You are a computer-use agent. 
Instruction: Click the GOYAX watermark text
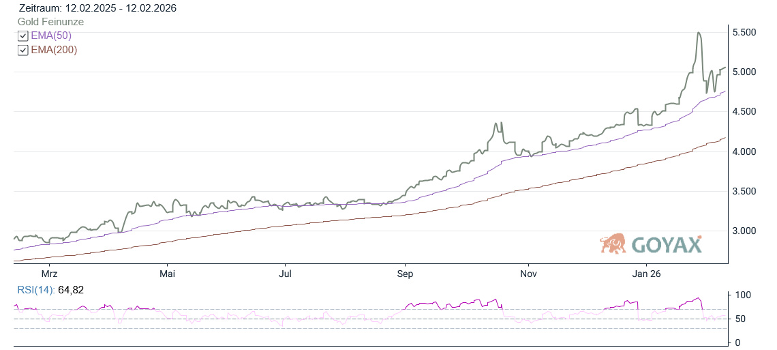tap(667, 244)
